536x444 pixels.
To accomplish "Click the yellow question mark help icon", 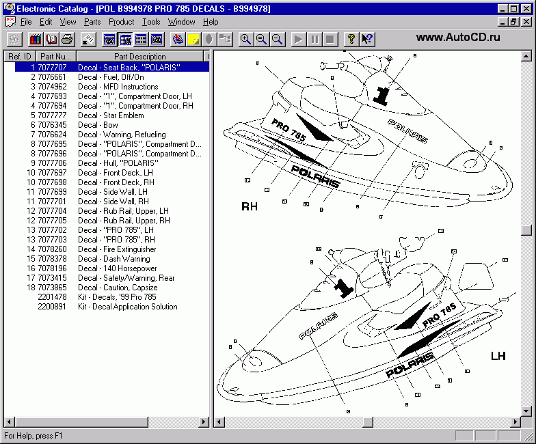I will 351,40.
